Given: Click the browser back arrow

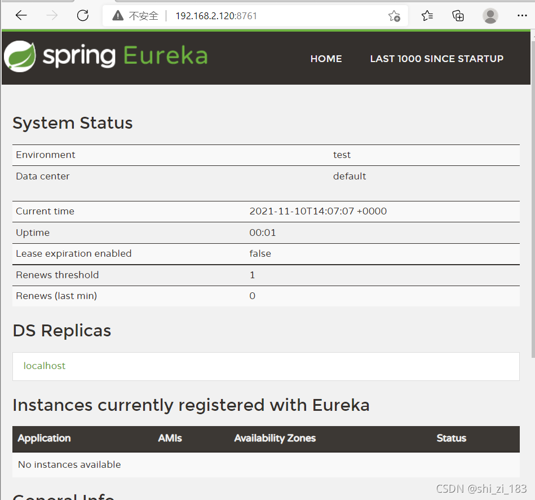Looking at the screenshot, I should (x=21, y=15).
